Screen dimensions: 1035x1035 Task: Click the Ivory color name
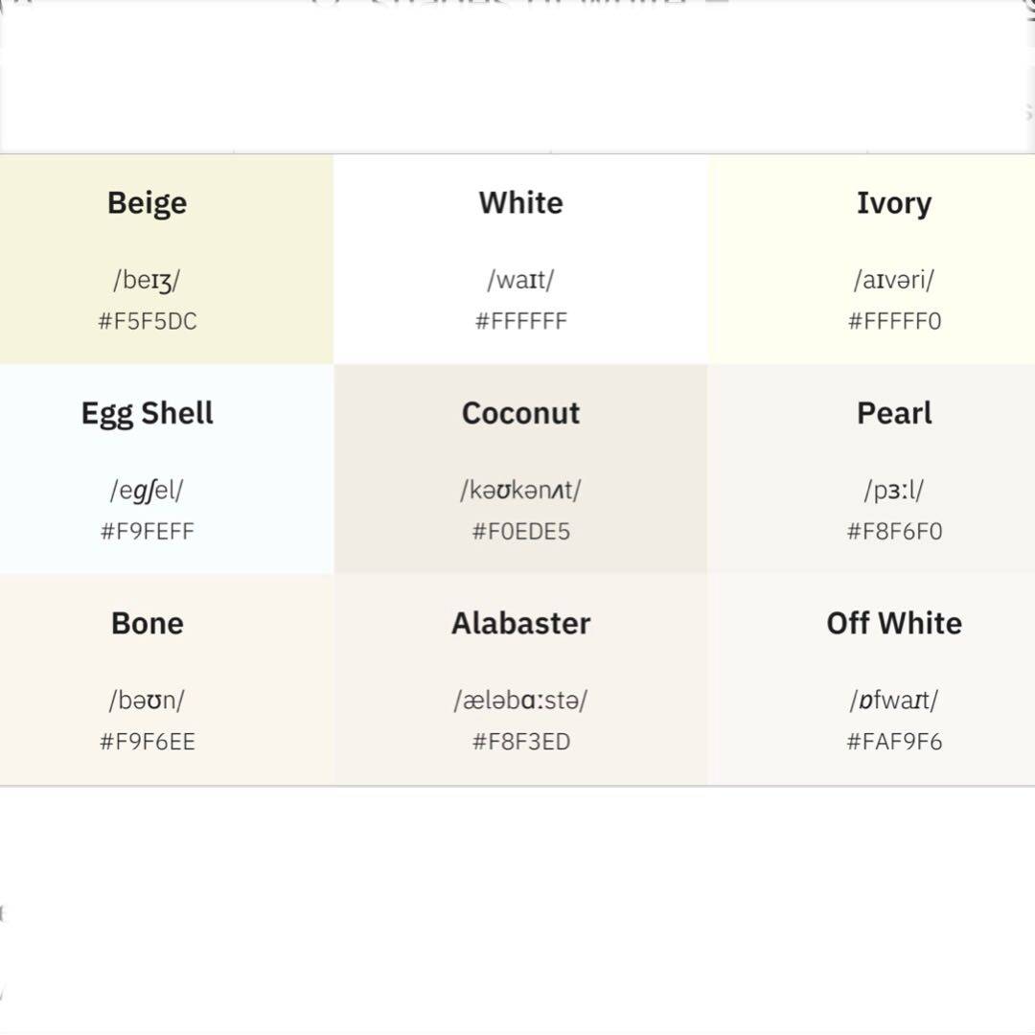(893, 203)
